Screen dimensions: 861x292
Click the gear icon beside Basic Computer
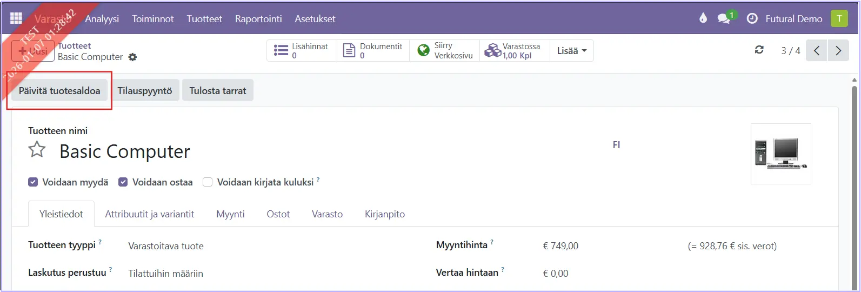132,57
